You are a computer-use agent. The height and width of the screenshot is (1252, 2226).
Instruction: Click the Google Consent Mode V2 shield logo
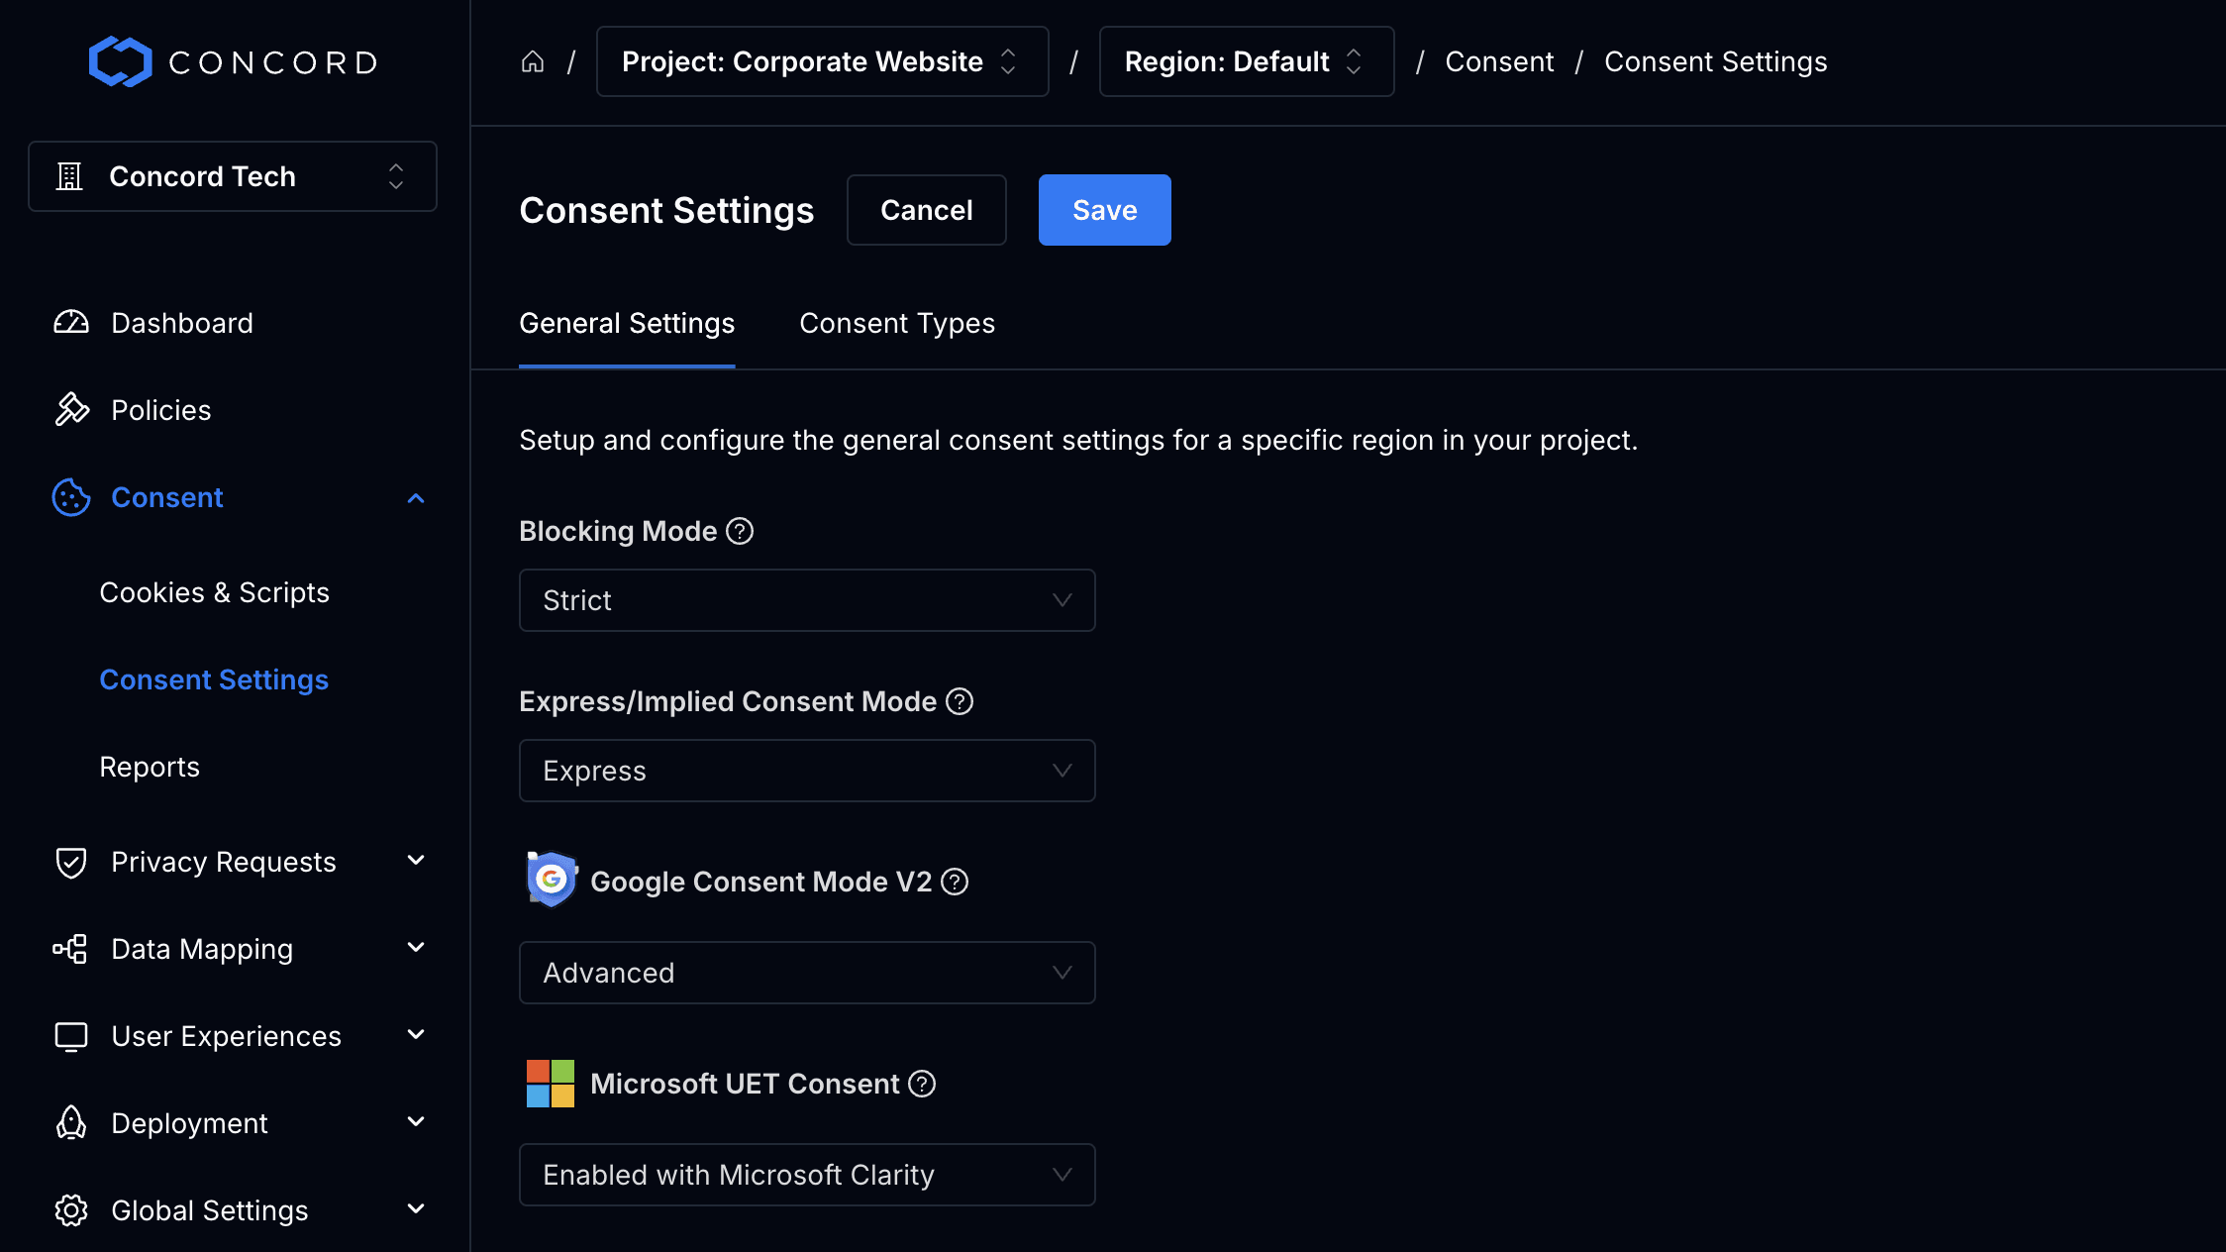pyautogui.click(x=551, y=880)
